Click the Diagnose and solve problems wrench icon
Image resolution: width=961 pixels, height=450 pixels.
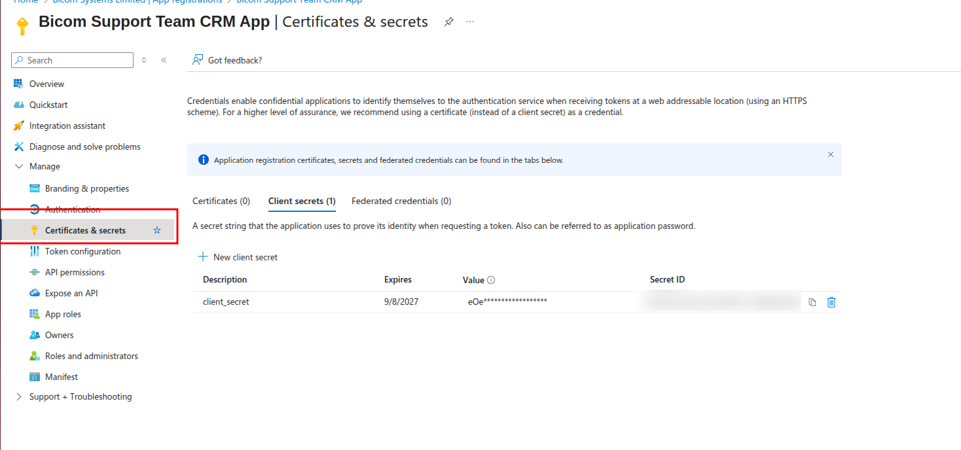(x=18, y=147)
